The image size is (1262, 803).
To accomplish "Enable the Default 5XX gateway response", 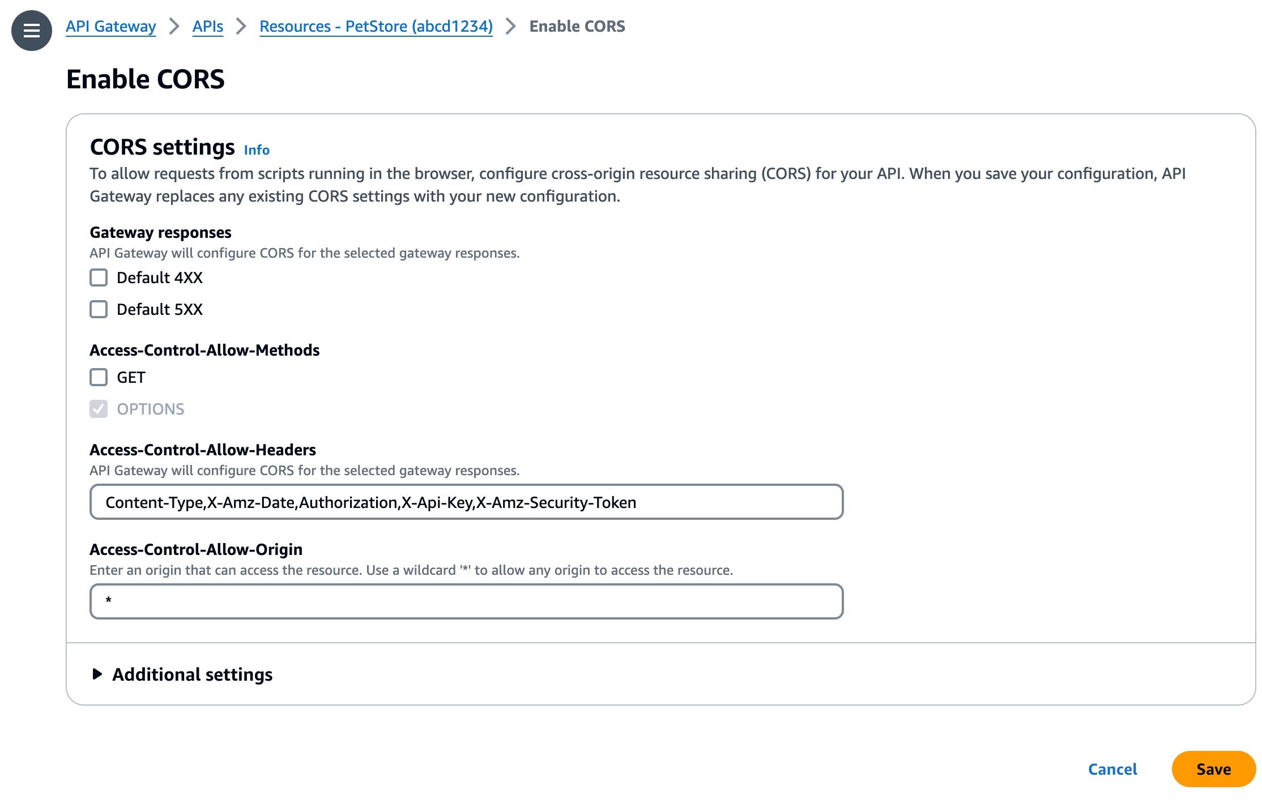I will tap(99, 309).
